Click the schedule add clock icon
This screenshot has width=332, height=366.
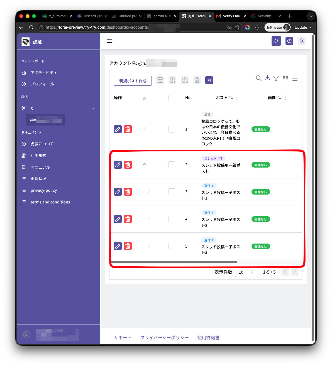[x=172, y=80]
